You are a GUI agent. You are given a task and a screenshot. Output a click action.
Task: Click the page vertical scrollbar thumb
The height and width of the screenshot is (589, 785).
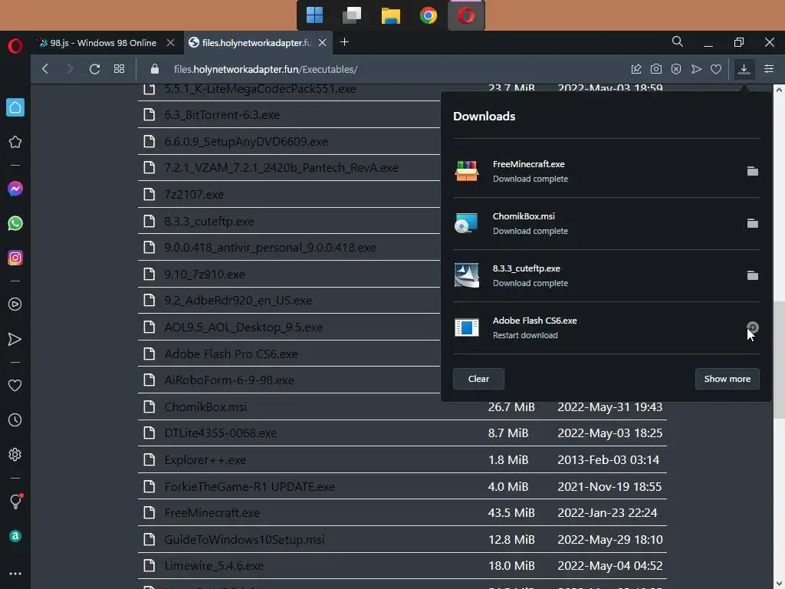[779, 360]
